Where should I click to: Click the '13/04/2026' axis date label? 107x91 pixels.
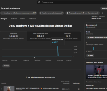tap(26, 61)
